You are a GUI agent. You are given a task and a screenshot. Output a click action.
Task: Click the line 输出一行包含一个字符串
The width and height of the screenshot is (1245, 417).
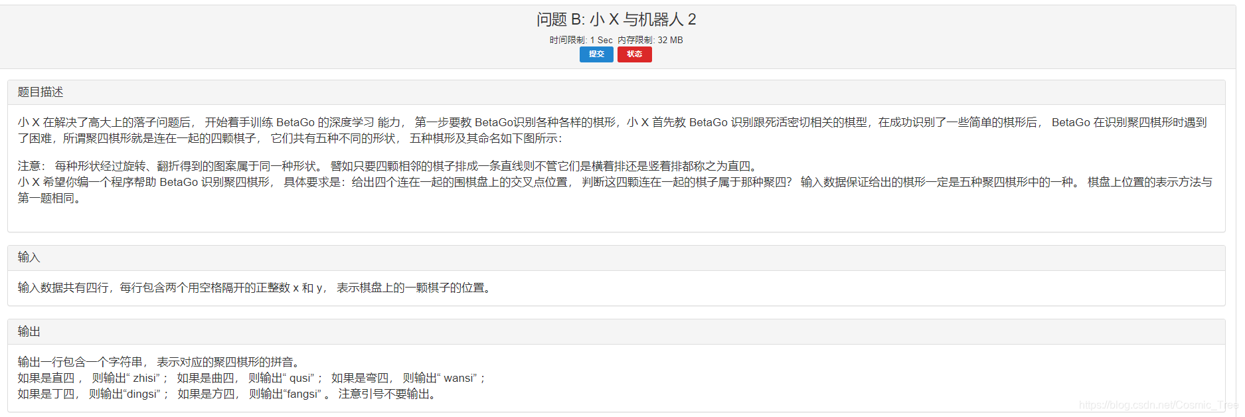tap(161, 362)
